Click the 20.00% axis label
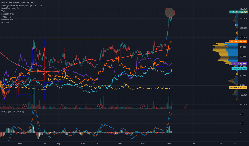Viewport: 249px width, 146px height. [x=243, y=76]
